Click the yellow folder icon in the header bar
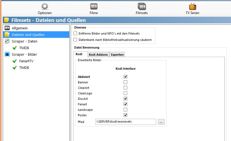 tap(6, 20)
